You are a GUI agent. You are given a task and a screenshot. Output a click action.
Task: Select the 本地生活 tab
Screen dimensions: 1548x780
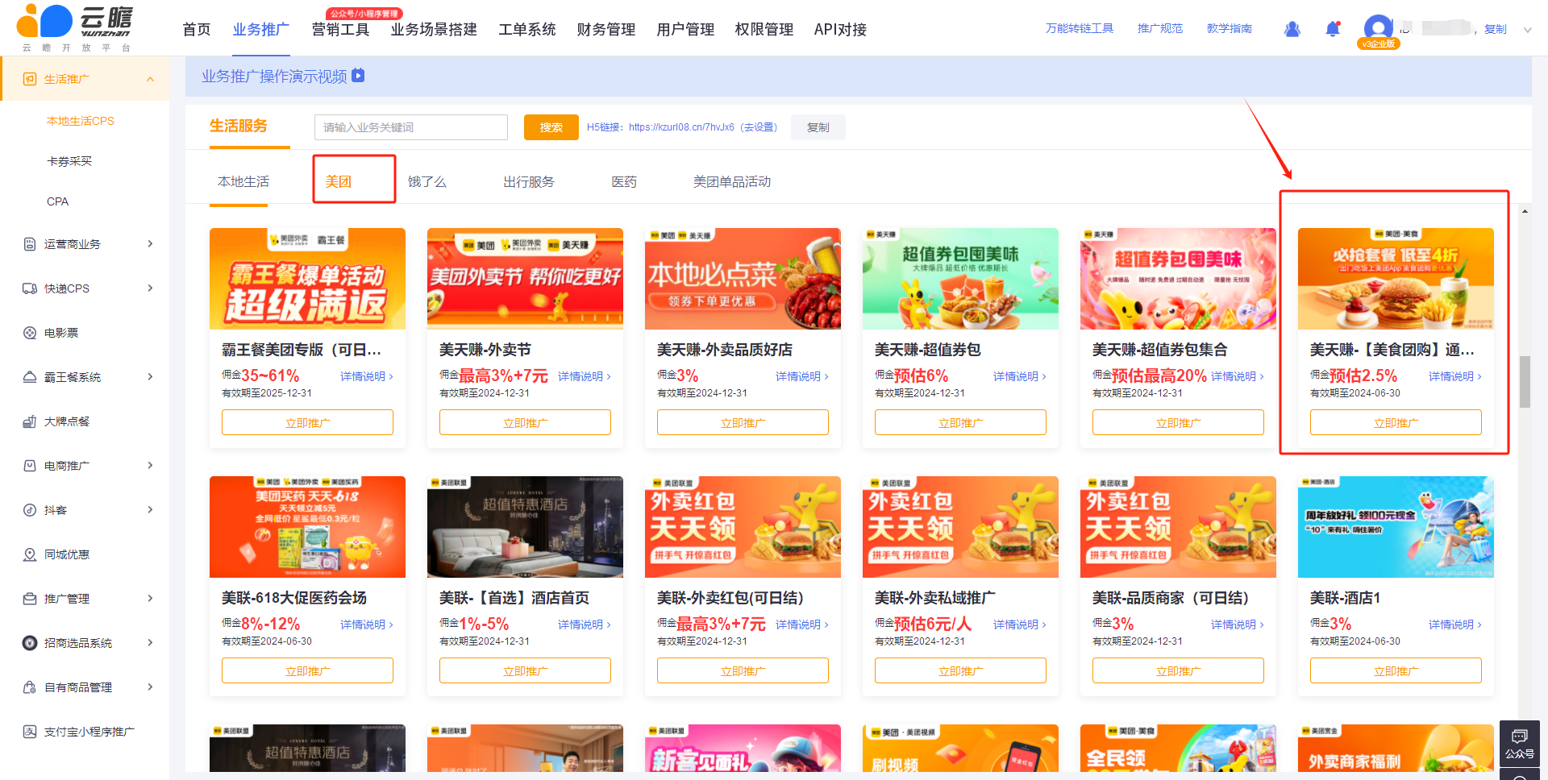coord(243,182)
